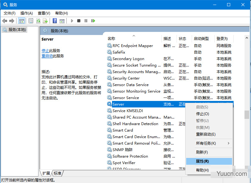Screen dimensions: 251x183
Task: Select the Secure Socket Tunneling service row
Action: [x=170, y=65]
